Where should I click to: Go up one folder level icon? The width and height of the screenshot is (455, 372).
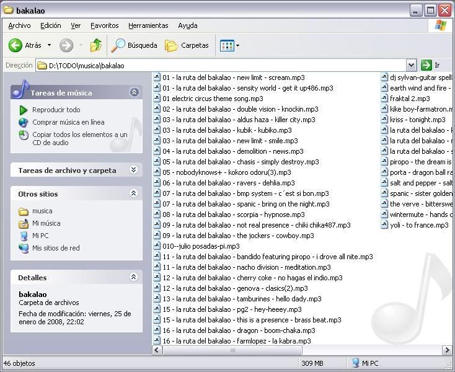click(95, 45)
